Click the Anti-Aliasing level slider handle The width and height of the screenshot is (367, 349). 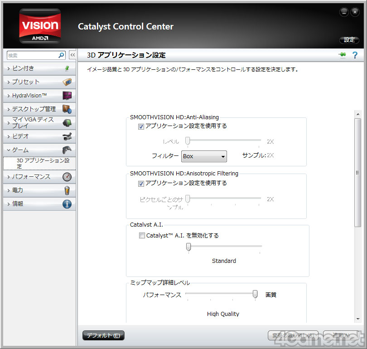pyautogui.click(x=188, y=141)
